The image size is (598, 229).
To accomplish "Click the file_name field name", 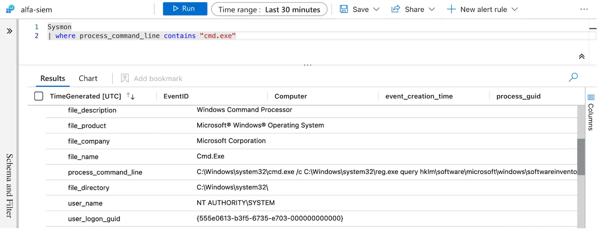I will point(83,157).
